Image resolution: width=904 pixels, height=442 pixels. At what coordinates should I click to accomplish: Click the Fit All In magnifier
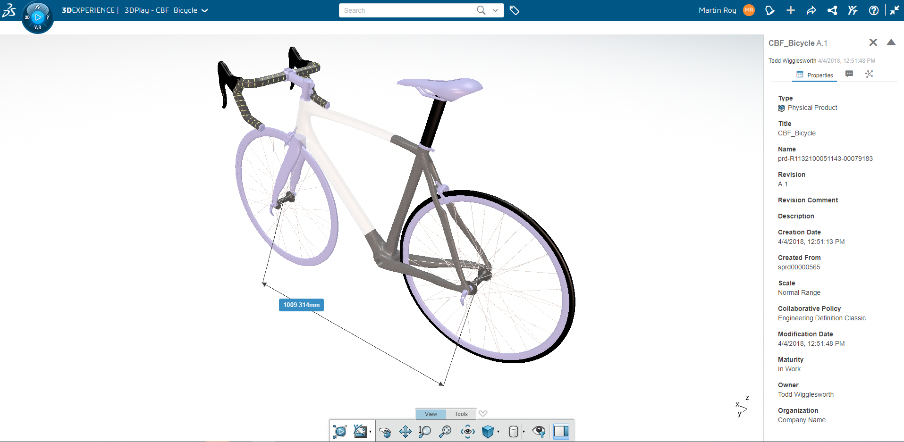pyautogui.click(x=445, y=432)
